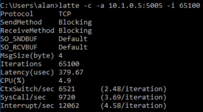Click the Latency(usec) label

[x=27, y=72]
